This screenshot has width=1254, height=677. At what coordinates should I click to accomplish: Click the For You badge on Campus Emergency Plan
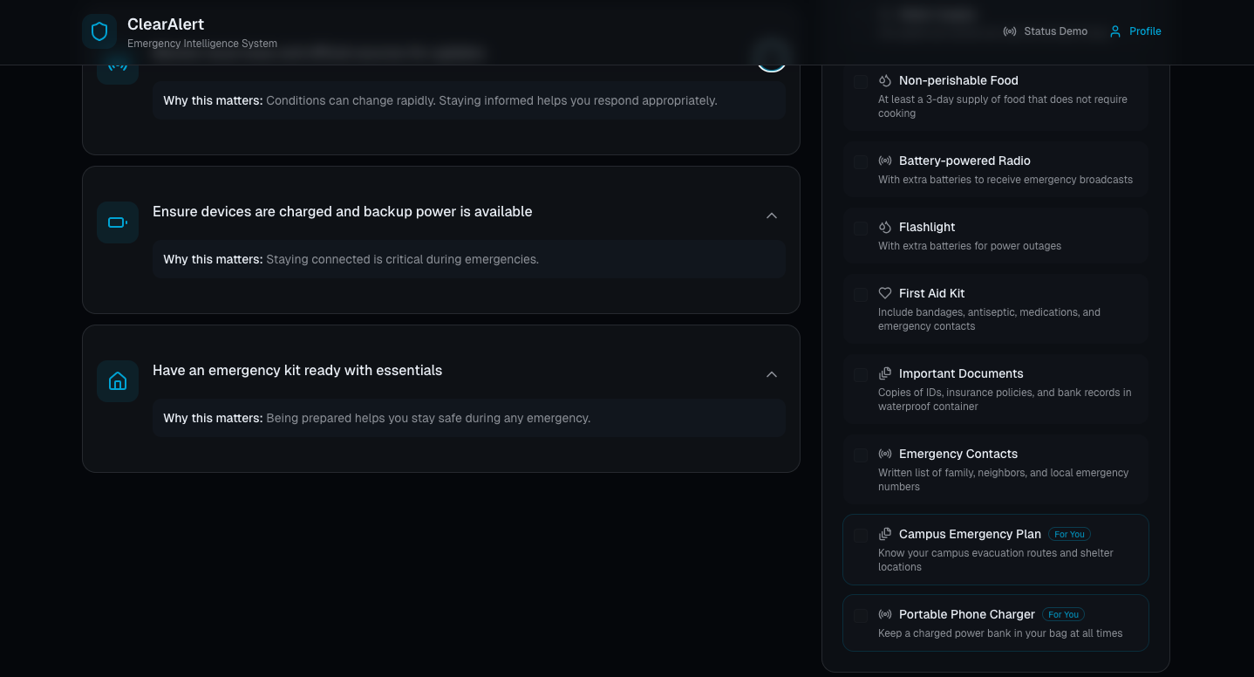coord(1069,534)
